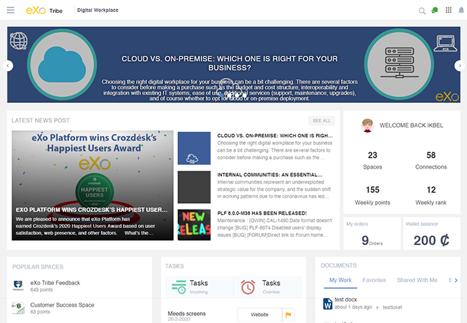Image resolution: width=467 pixels, height=323 pixels.
Task: Go to next banner slide
Action: click(460, 66)
